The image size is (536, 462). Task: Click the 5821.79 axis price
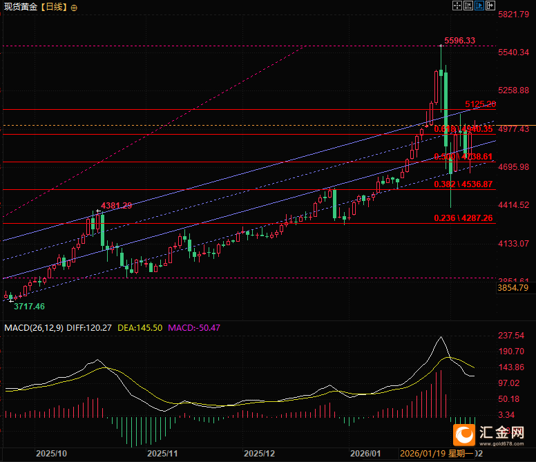(513, 14)
